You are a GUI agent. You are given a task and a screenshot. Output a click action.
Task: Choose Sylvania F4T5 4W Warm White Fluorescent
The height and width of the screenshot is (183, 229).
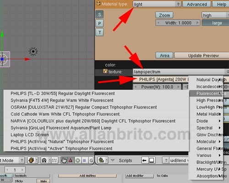click(96, 100)
